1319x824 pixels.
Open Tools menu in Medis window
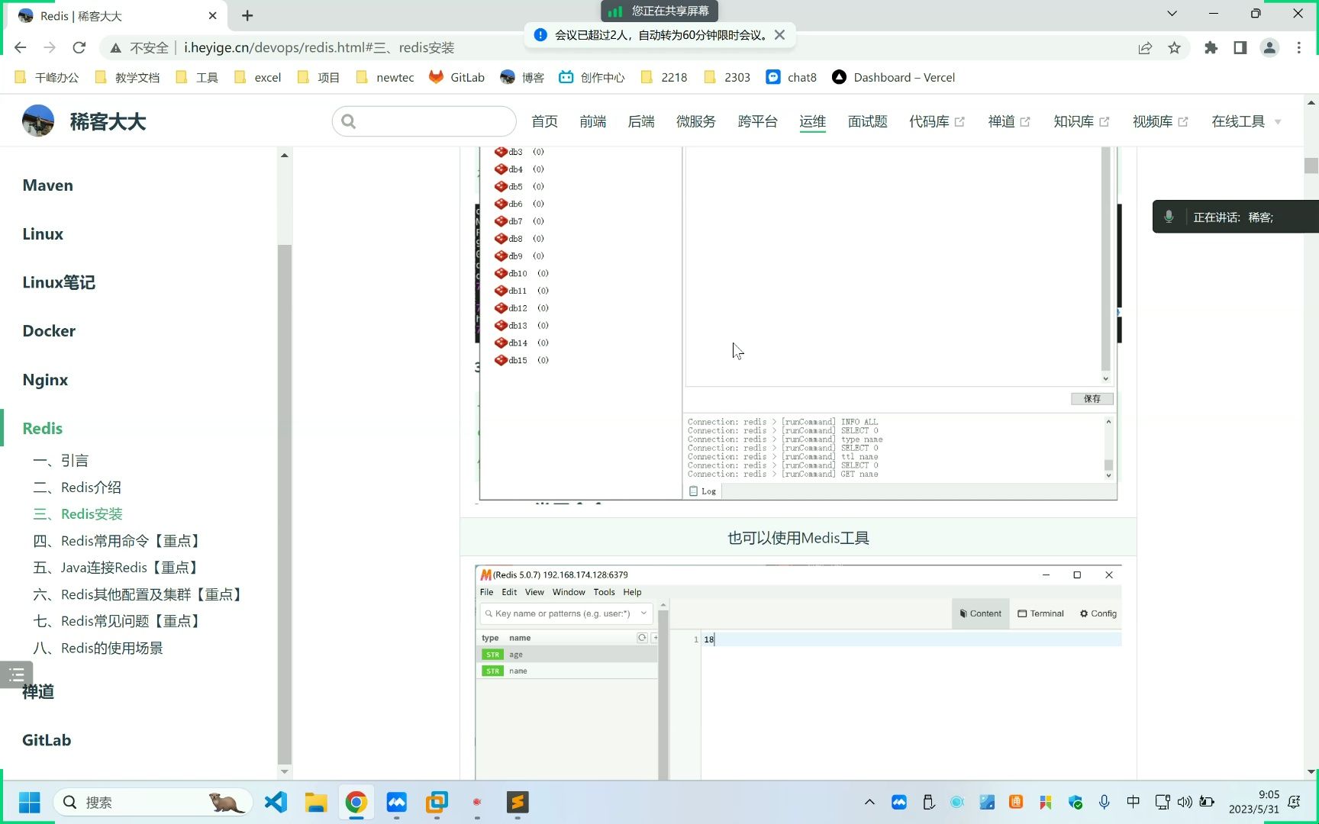click(x=604, y=592)
